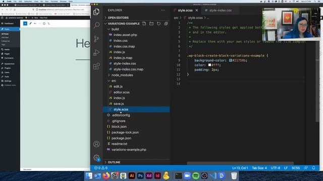Click SCSS language mode in status bar
Screen dimensions: 323x181
click(296, 168)
